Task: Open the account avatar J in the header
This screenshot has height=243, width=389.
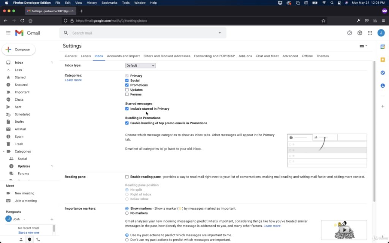Action: 381,33
